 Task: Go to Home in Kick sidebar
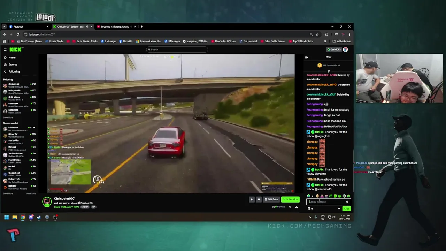click(x=12, y=58)
